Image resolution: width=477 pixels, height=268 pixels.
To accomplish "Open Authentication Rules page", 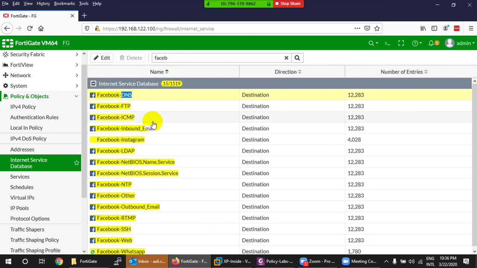I will click(34, 117).
